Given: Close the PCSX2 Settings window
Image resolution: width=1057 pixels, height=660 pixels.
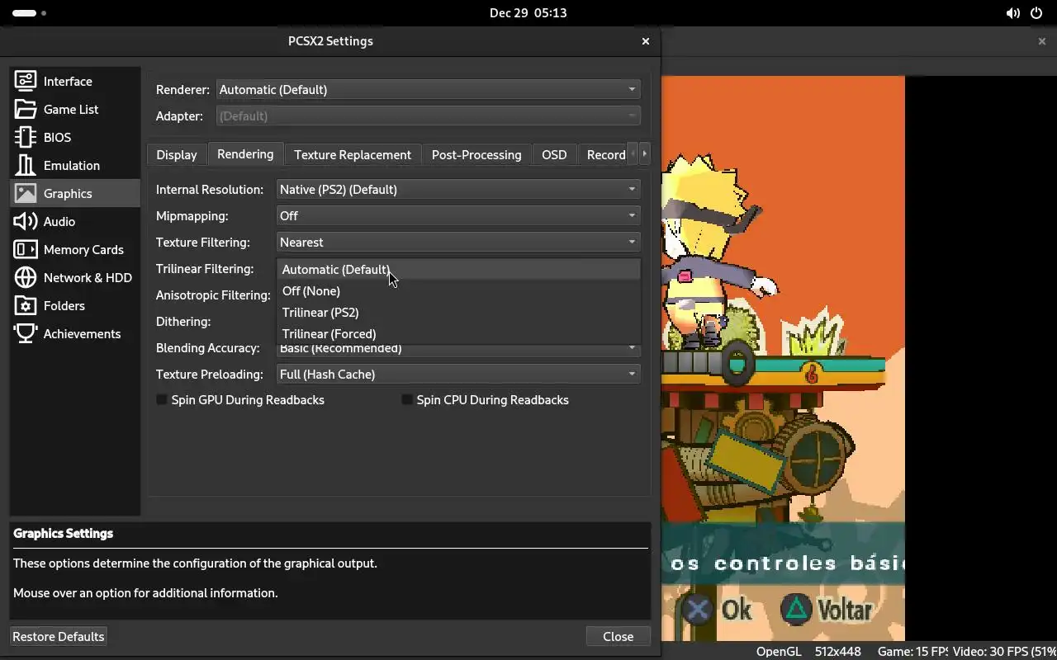Looking at the screenshot, I should pos(646,40).
